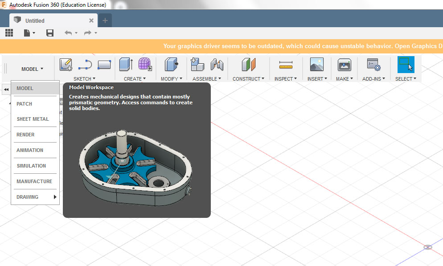Viewport: 443px width, 266px height.
Task: Undo the last action
Action: (x=68, y=33)
